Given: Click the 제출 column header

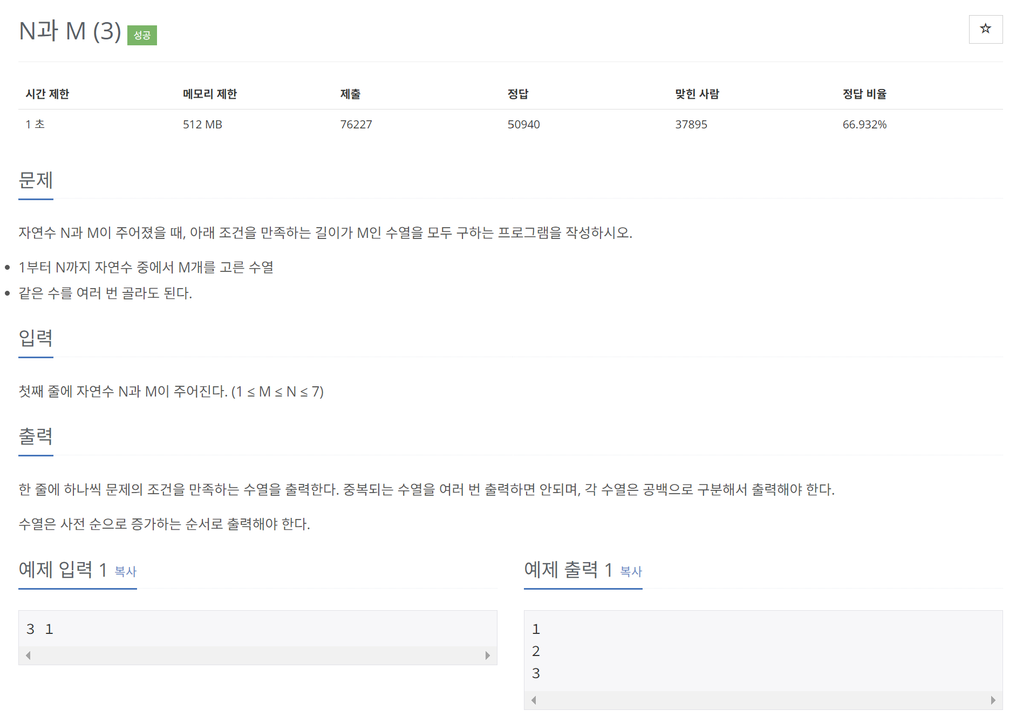Looking at the screenshot, I should coord(350,94).
